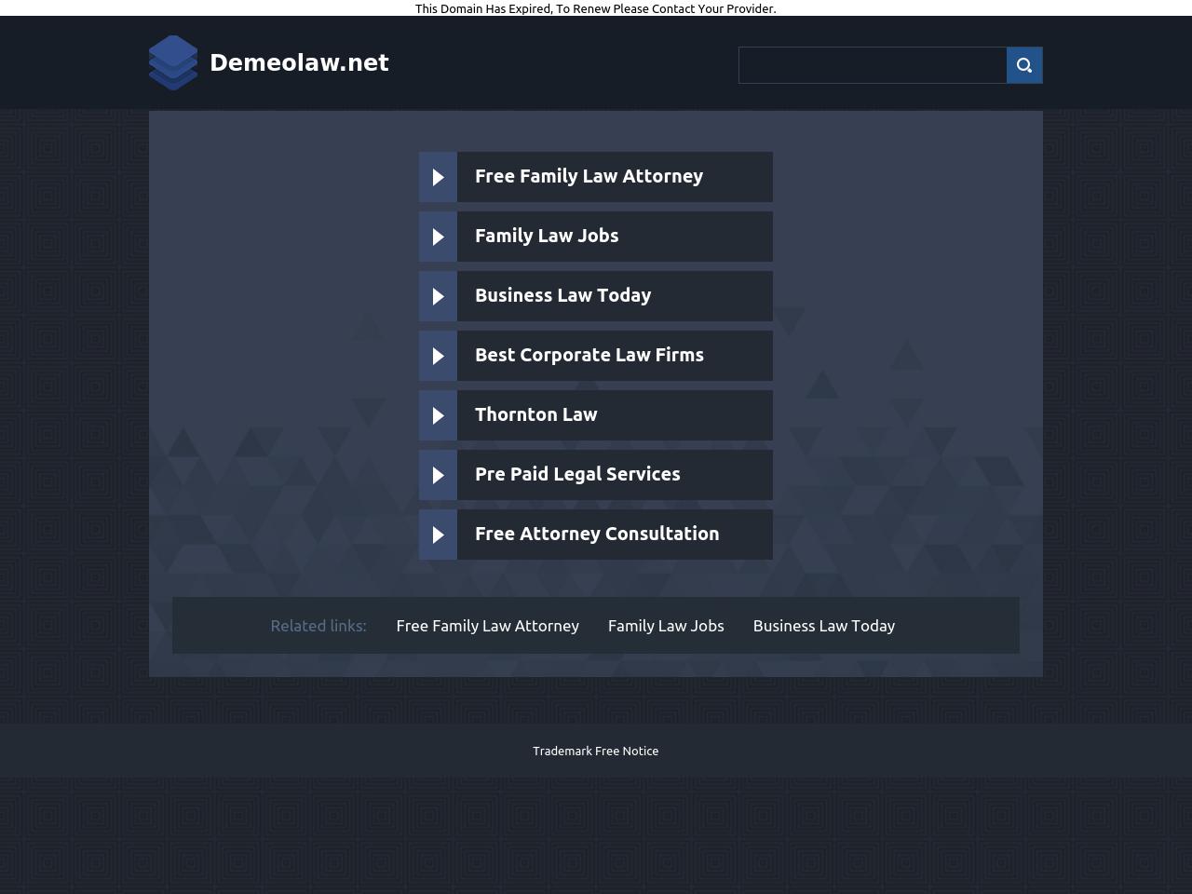The image size is (1192, 894).
Task: Click arrow icon beside Thornton Law
Action: coord(438,415)
